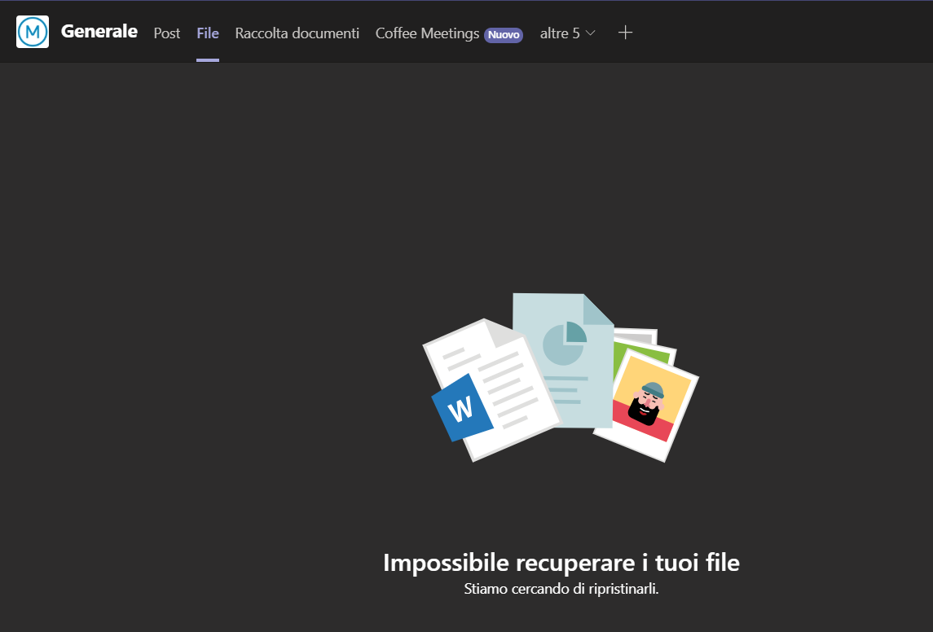
Task: Add a new tab with plus icon
Action: [625, 33]
